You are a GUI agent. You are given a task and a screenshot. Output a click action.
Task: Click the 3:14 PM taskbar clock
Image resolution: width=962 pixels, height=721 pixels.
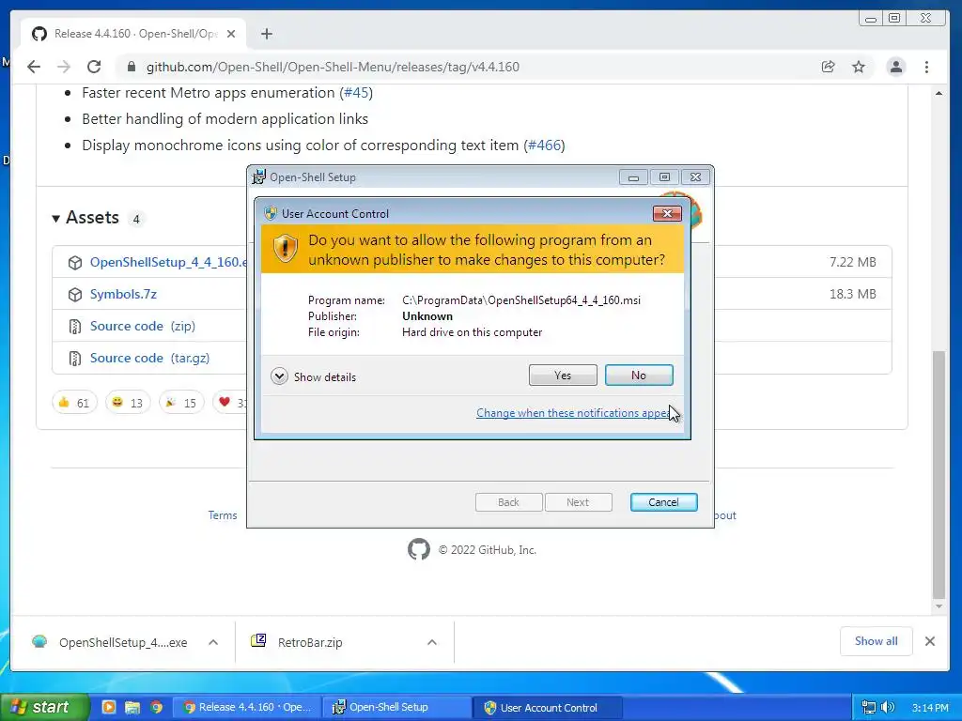(x=930, y=708)
